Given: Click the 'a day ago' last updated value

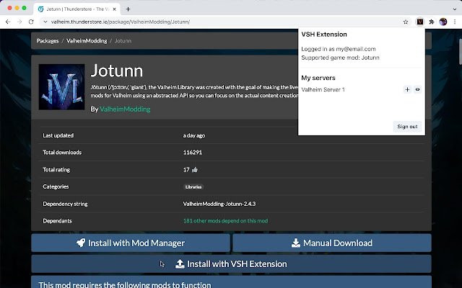Looking at the screenshot, I should click(x=194, y=135).
